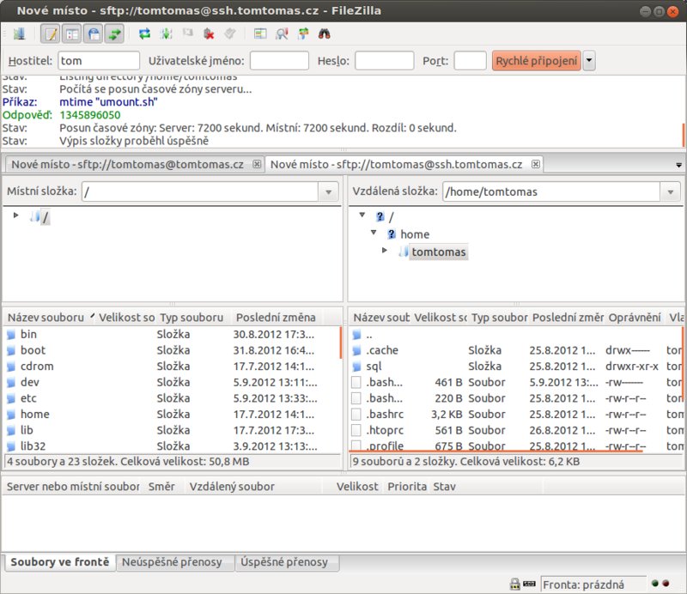Click the Fronta: prázdná status field
This screenshot has width=687, height=594.
(x=593, y=585)
